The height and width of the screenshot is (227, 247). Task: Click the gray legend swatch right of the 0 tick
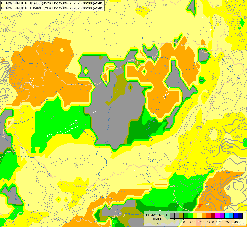tap(177, 216)
